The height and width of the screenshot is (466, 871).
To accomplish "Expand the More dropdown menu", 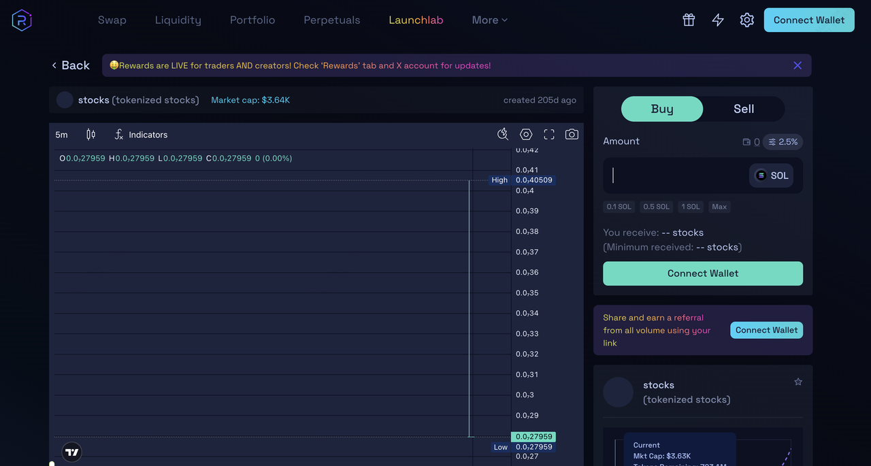I will 489,20.
